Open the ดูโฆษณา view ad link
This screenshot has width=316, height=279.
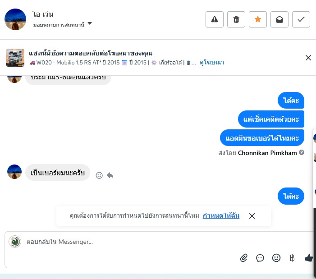[212, 63]
